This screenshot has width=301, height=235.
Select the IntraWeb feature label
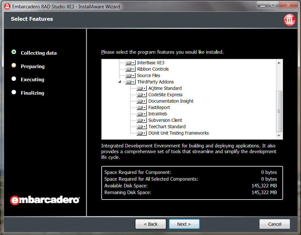[x=158, y=114]
